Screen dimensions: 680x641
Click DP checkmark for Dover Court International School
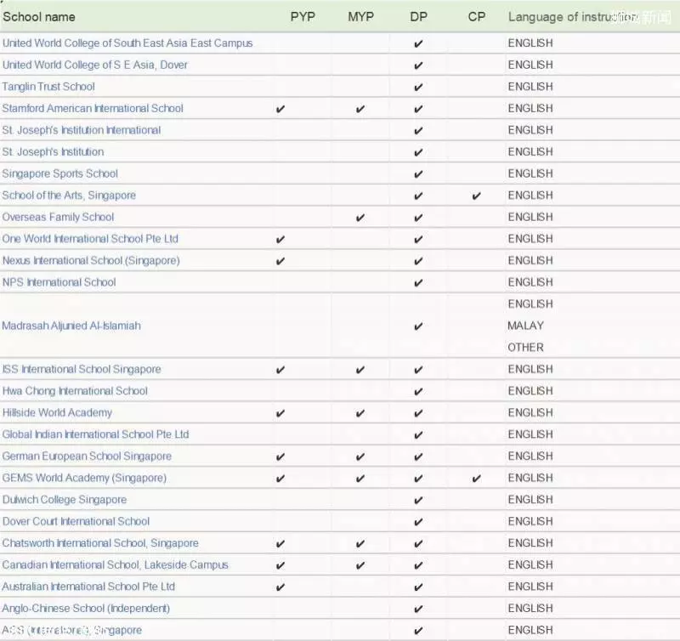(418, 522)
